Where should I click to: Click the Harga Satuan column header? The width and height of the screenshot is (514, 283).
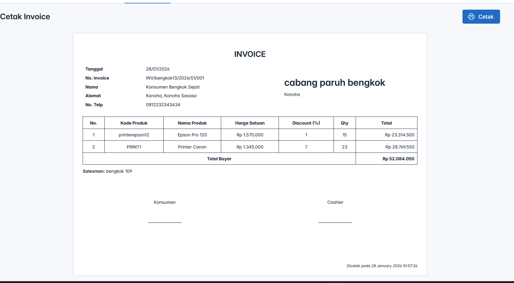250,123
